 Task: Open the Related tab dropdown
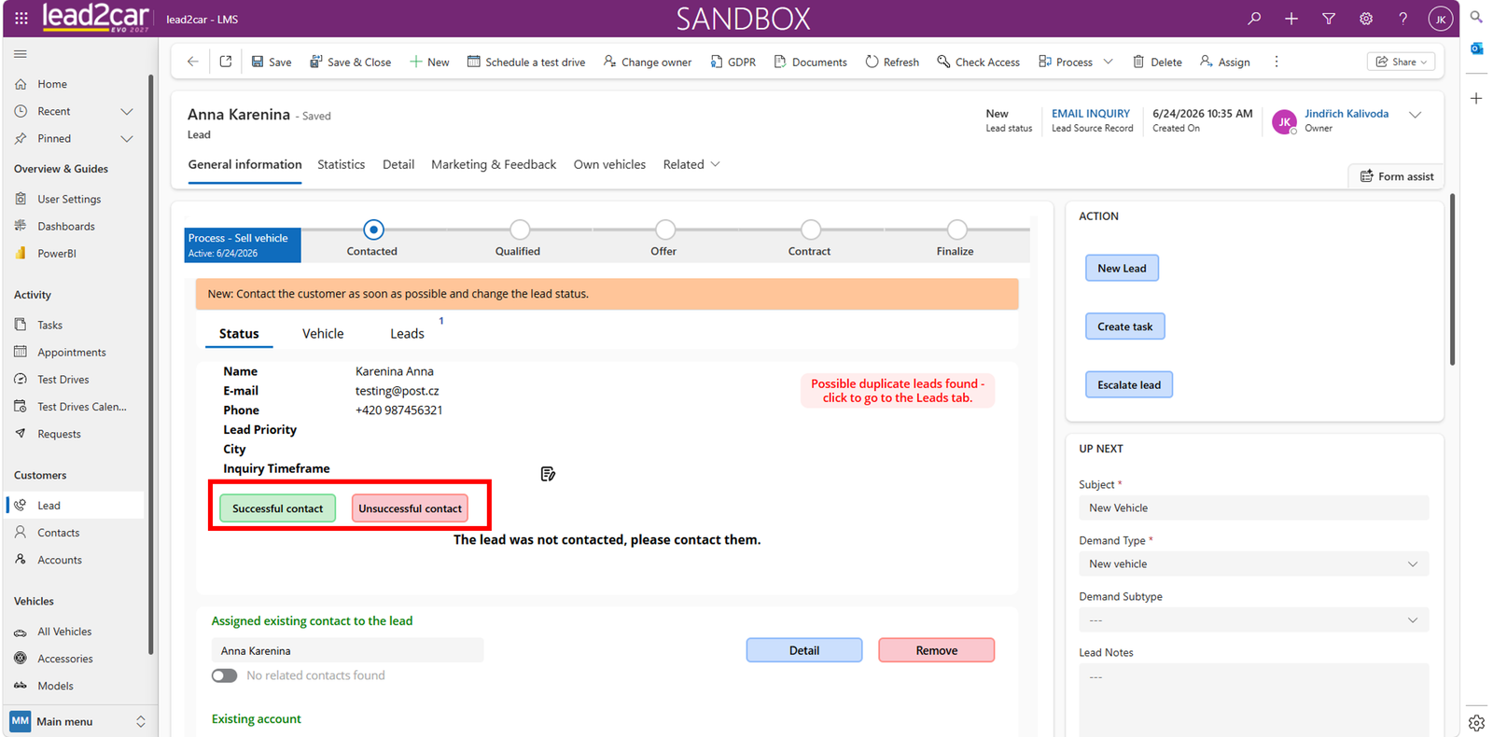coord(691,164)
